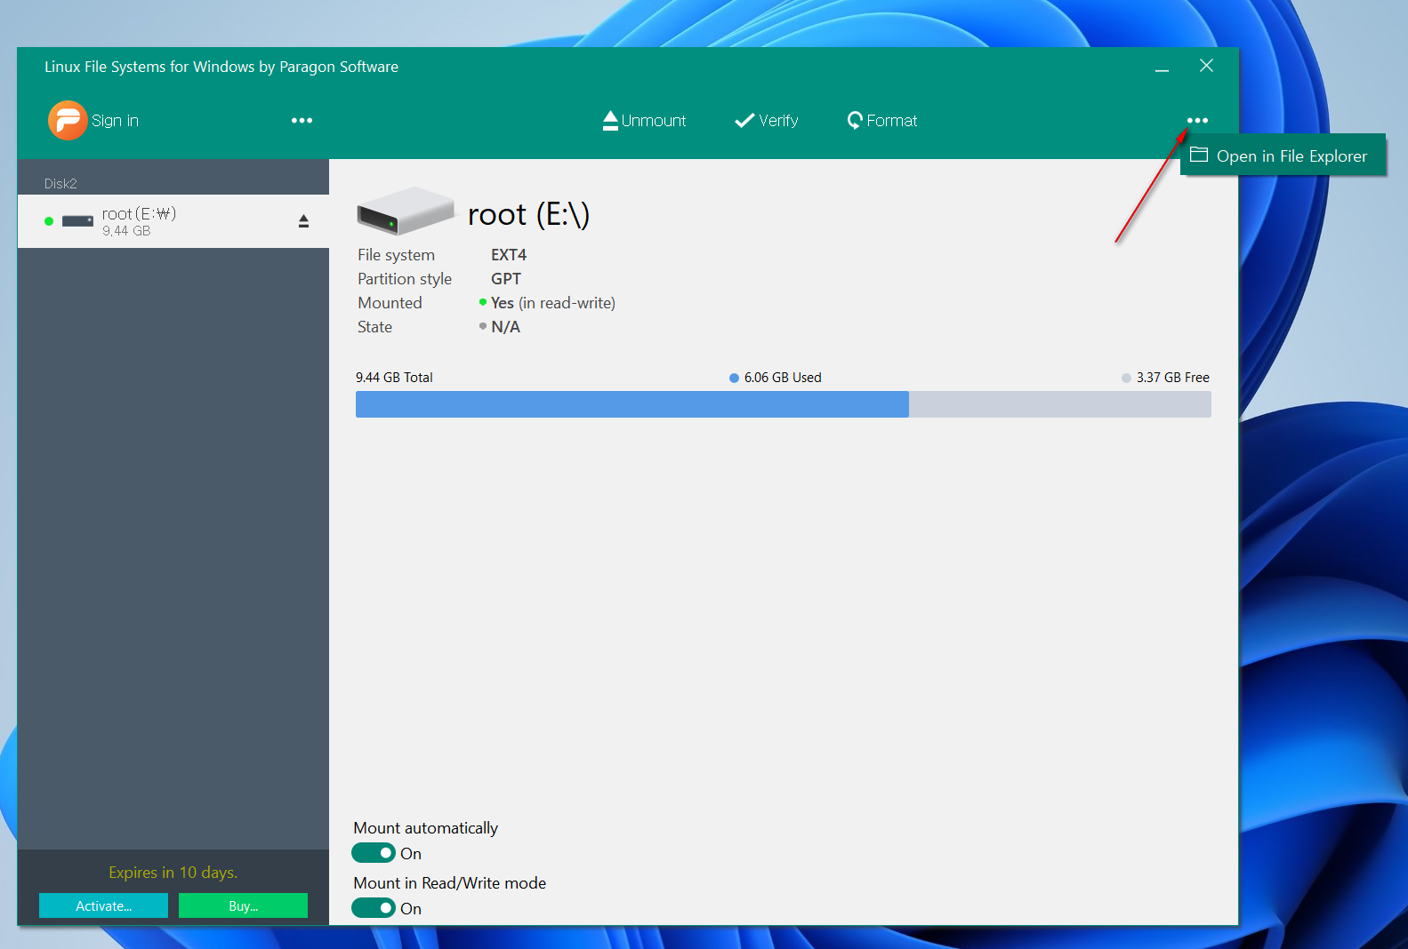Open Sign in link

pyautogui.click(x=115, y=121)
